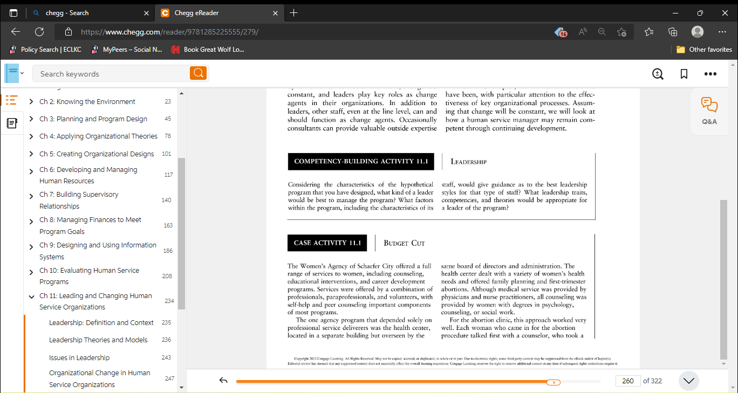Image resolution: width=738 pixels, height=393 pixels.
Task: Bookmark this page with ribbon icon
Action: 684,74
